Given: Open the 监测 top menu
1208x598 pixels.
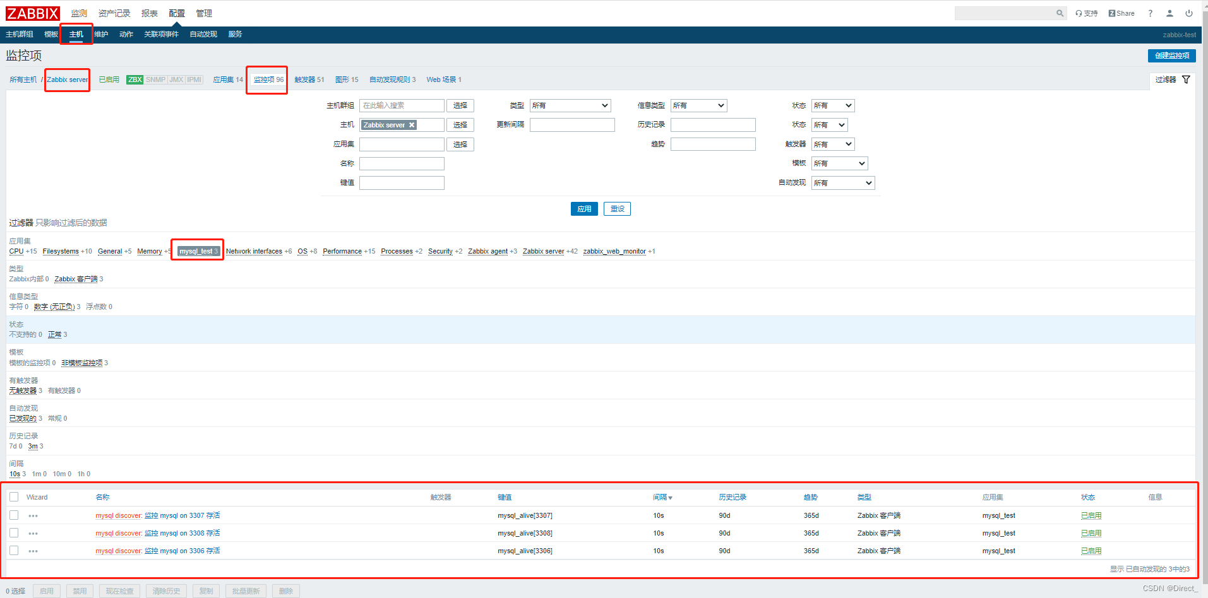Looking at the screenshot, I should [x=79, y=13].
